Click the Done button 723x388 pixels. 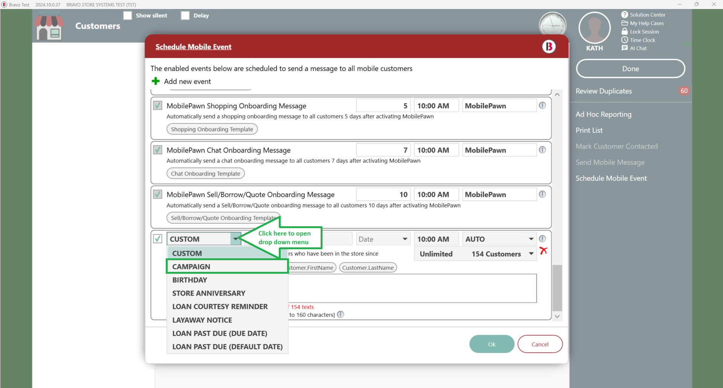coord(630,69)
